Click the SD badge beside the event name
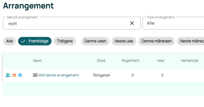 (x=35, y=75)
